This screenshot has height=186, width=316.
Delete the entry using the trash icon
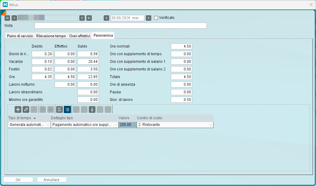(34, 109)
